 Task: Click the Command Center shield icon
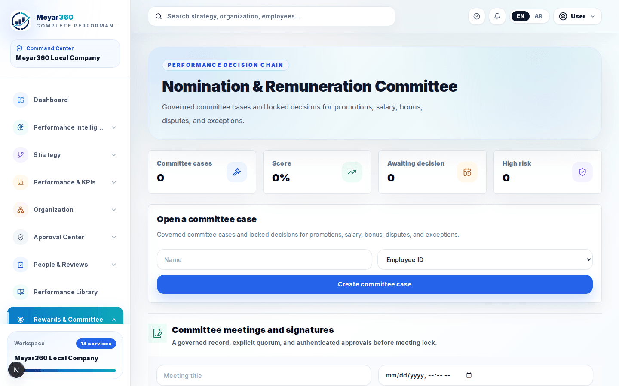tap(19, 48)
